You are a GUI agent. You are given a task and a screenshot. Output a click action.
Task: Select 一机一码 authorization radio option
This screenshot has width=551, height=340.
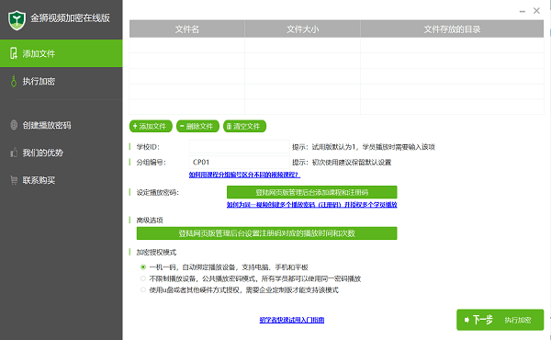[143, 267]
